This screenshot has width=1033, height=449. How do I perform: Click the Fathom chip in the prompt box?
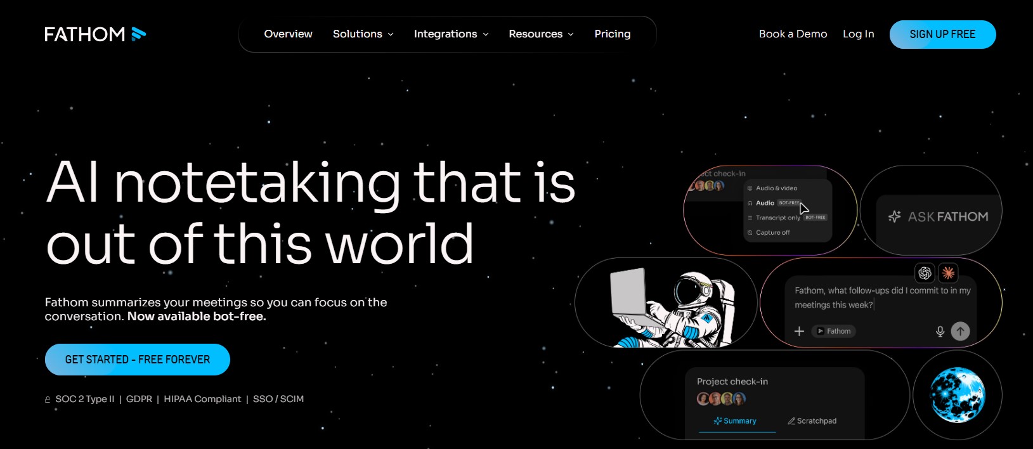[833, 331]
